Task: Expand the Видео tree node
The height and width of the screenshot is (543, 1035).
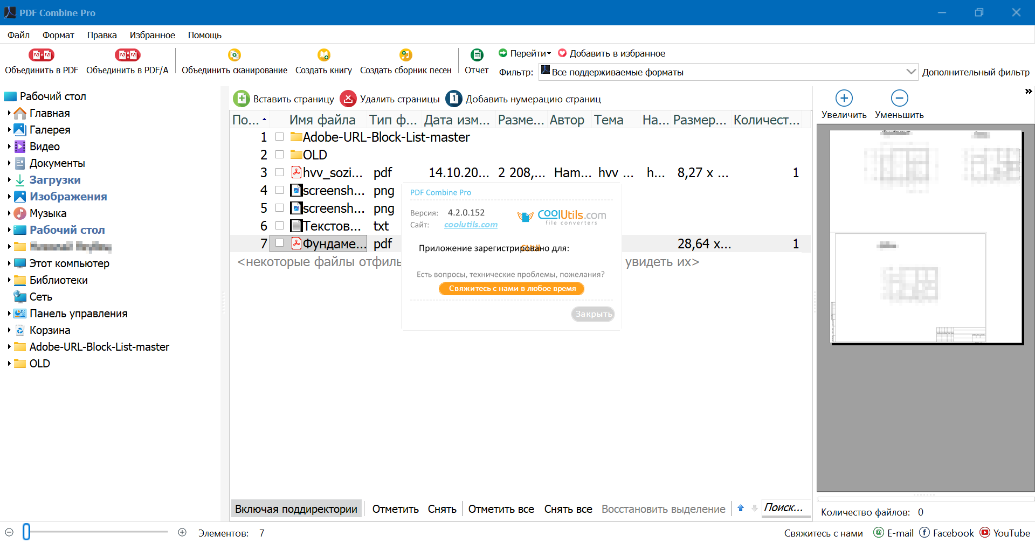Action: [9, 147]
